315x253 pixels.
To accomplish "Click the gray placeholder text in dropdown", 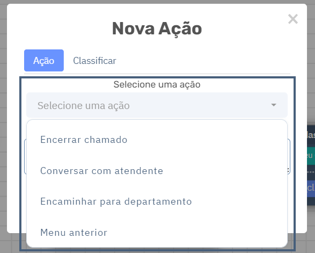I will (84, 105).
